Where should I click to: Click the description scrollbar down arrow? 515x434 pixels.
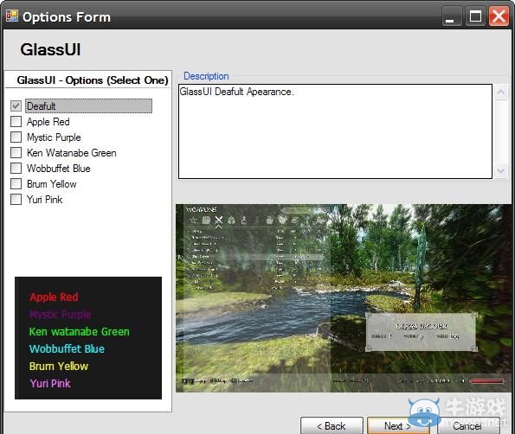click(500, 171)
